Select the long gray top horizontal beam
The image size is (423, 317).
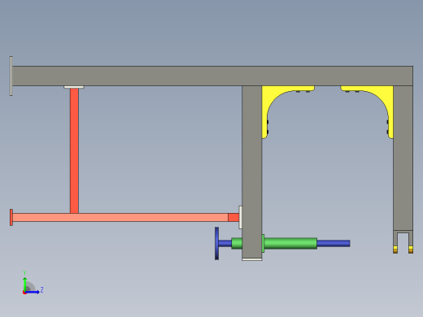tap(212, 76)
